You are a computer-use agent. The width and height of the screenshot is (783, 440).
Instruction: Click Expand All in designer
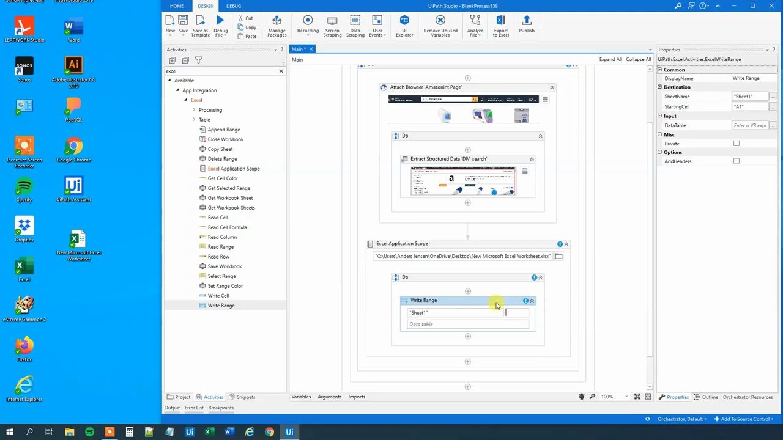[x=610, y=60]
